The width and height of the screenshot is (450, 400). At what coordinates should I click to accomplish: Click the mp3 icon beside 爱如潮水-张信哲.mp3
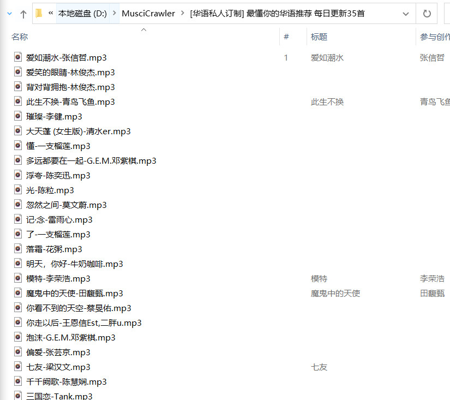point(18,57)
